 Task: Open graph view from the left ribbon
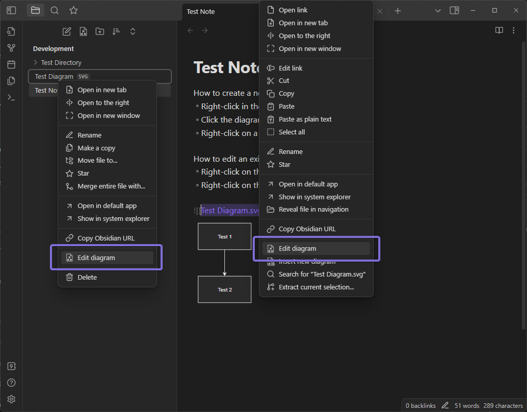click(x=11, y=48)
